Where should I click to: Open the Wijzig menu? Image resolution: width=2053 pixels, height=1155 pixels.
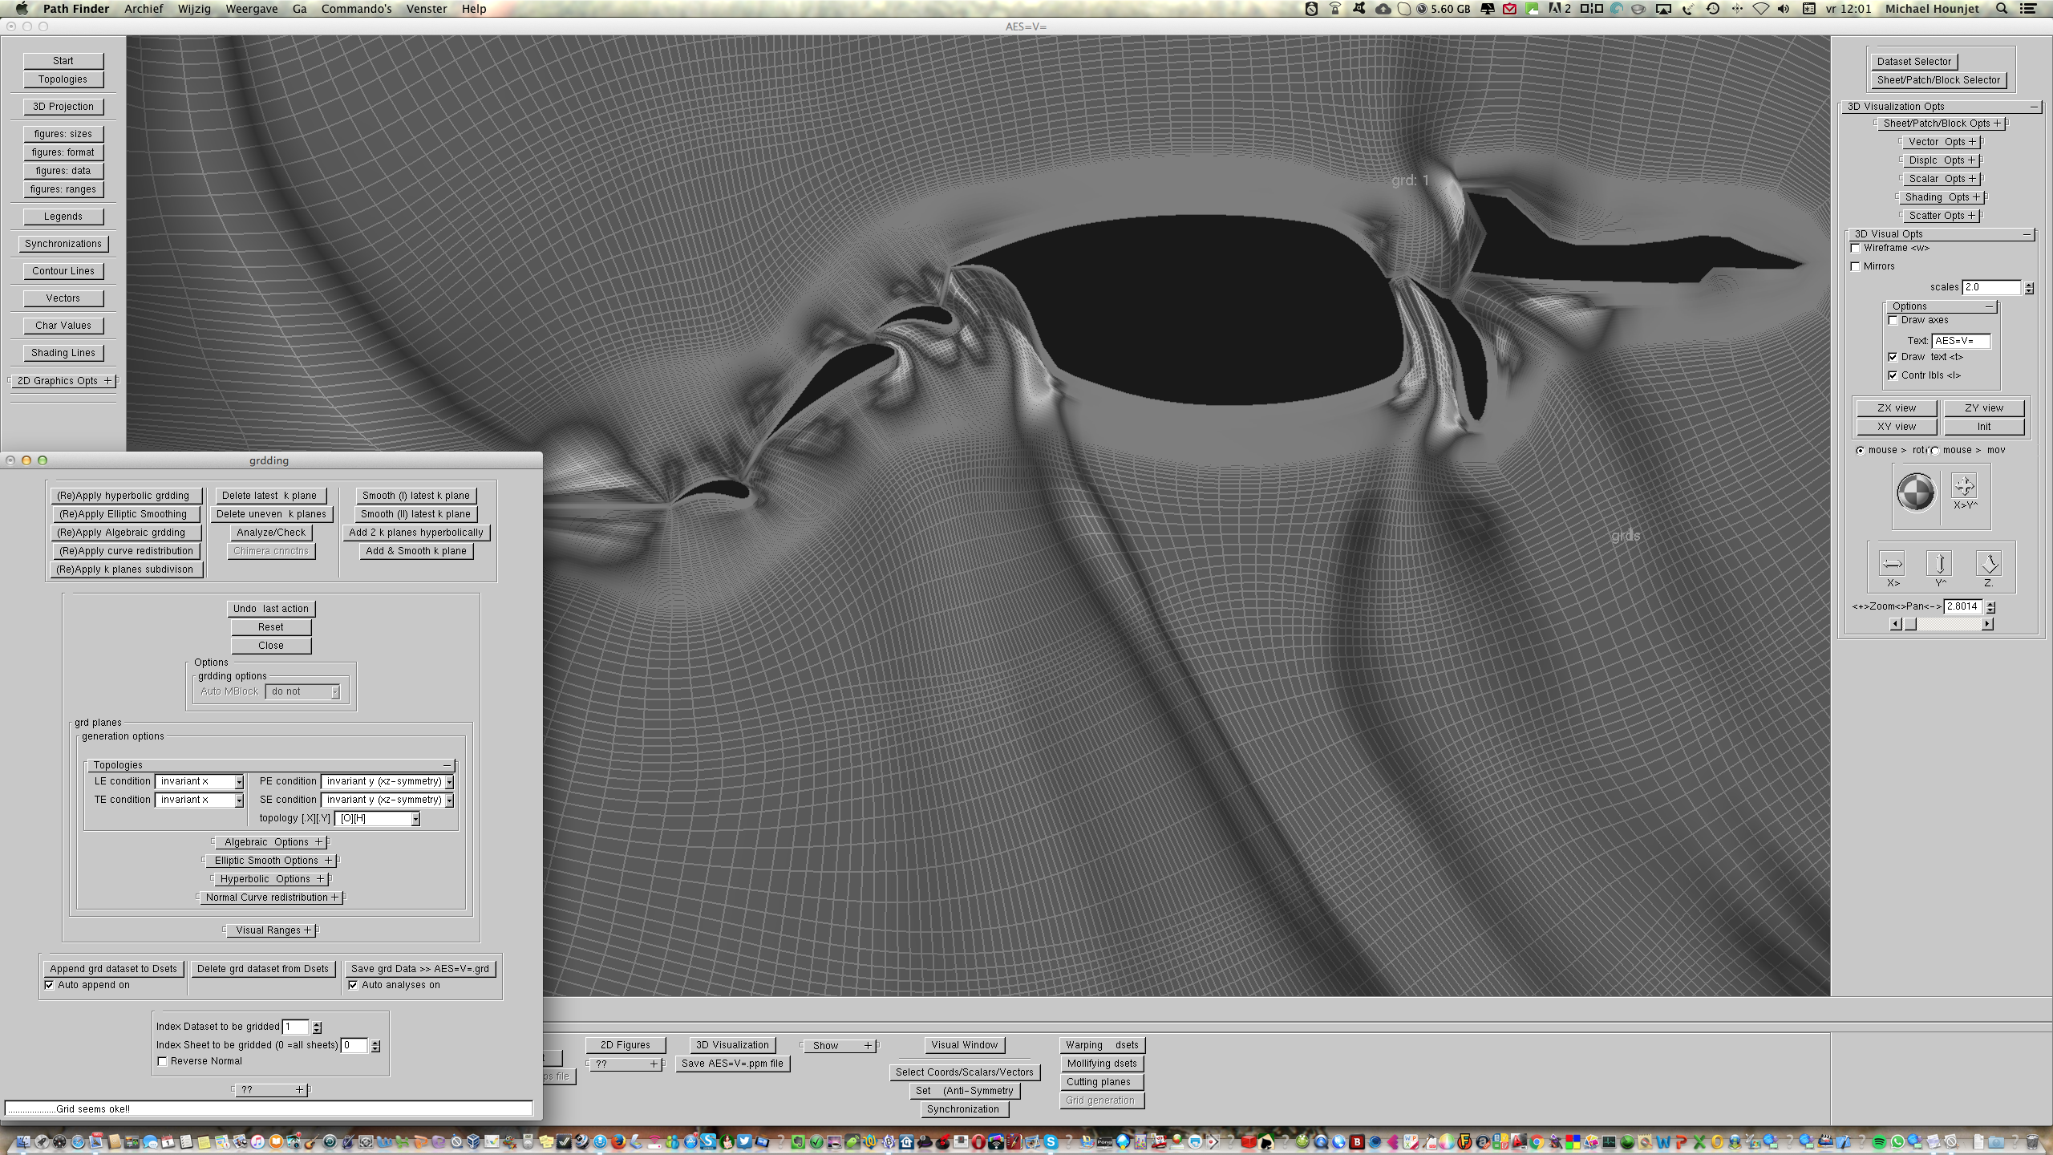[194, 9]
